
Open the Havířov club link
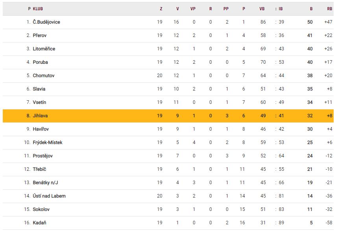pos(41,129)
